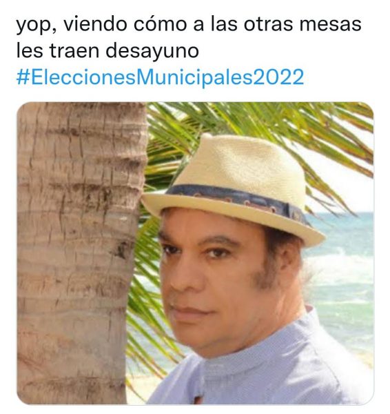390x414 pixels.
Task: Click the word 'Municipales' within the hashtag
Action: [x=197, y=77]
